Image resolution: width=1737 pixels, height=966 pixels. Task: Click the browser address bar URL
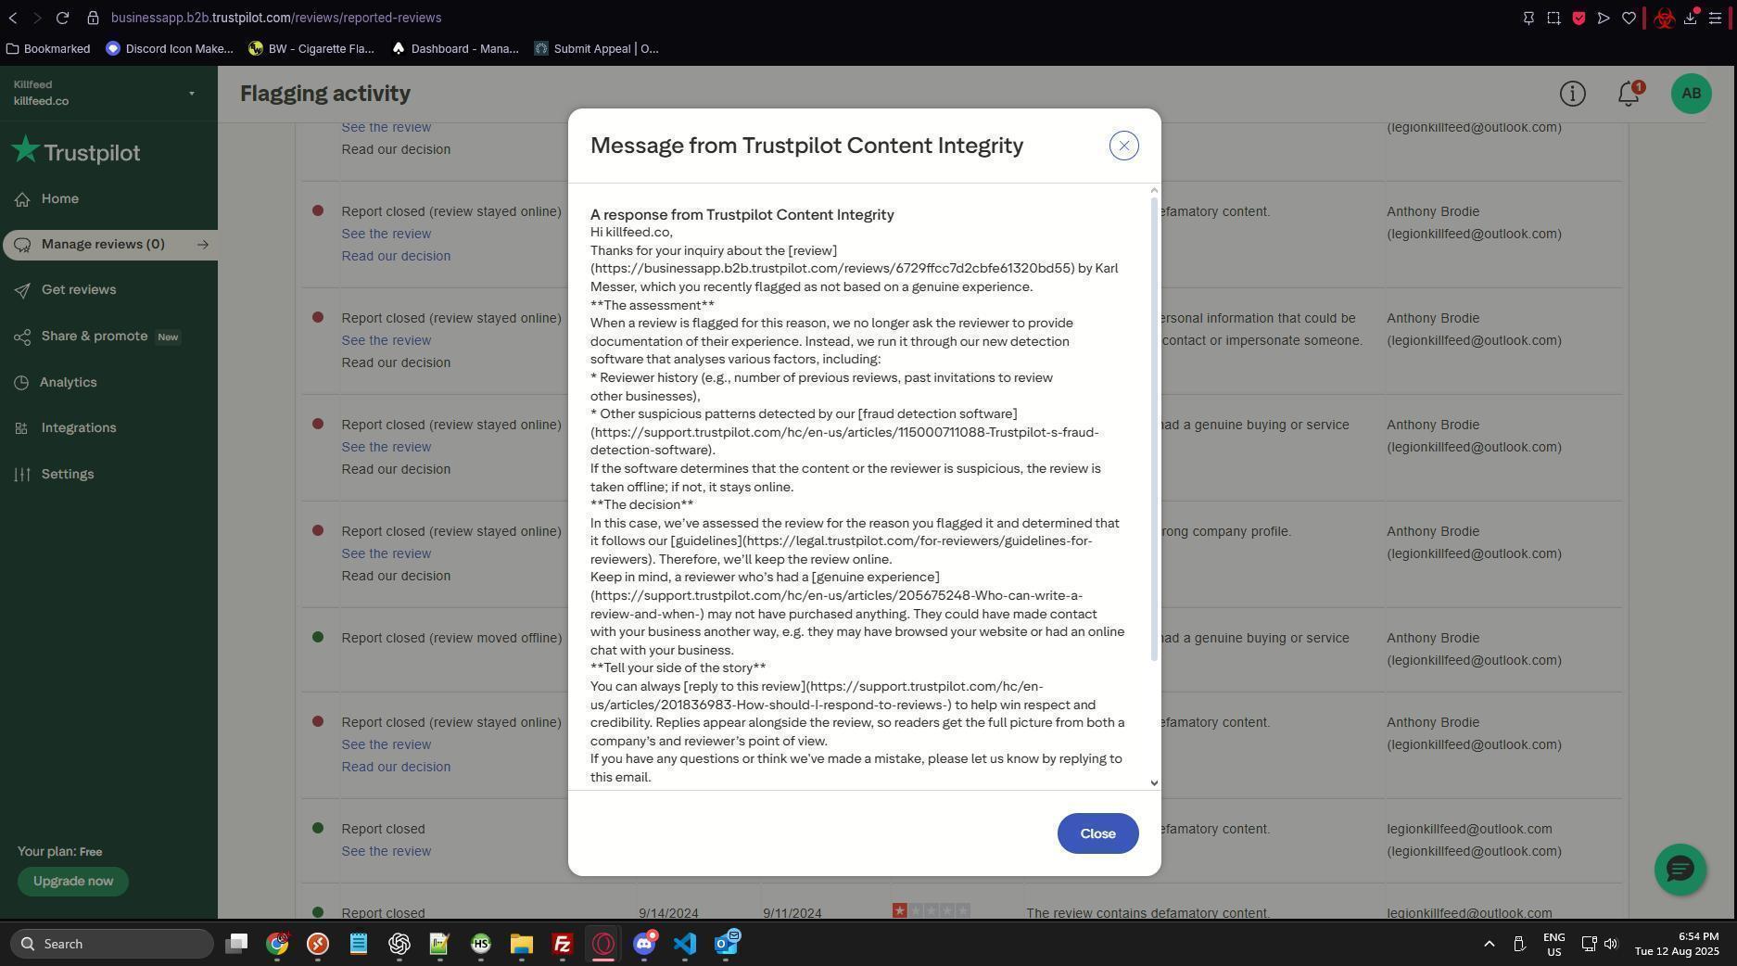tap(276, 18)
